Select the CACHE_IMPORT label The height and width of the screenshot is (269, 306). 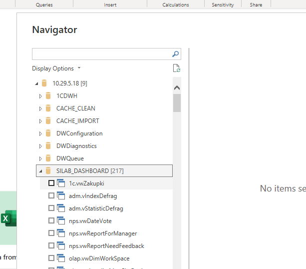78,121
